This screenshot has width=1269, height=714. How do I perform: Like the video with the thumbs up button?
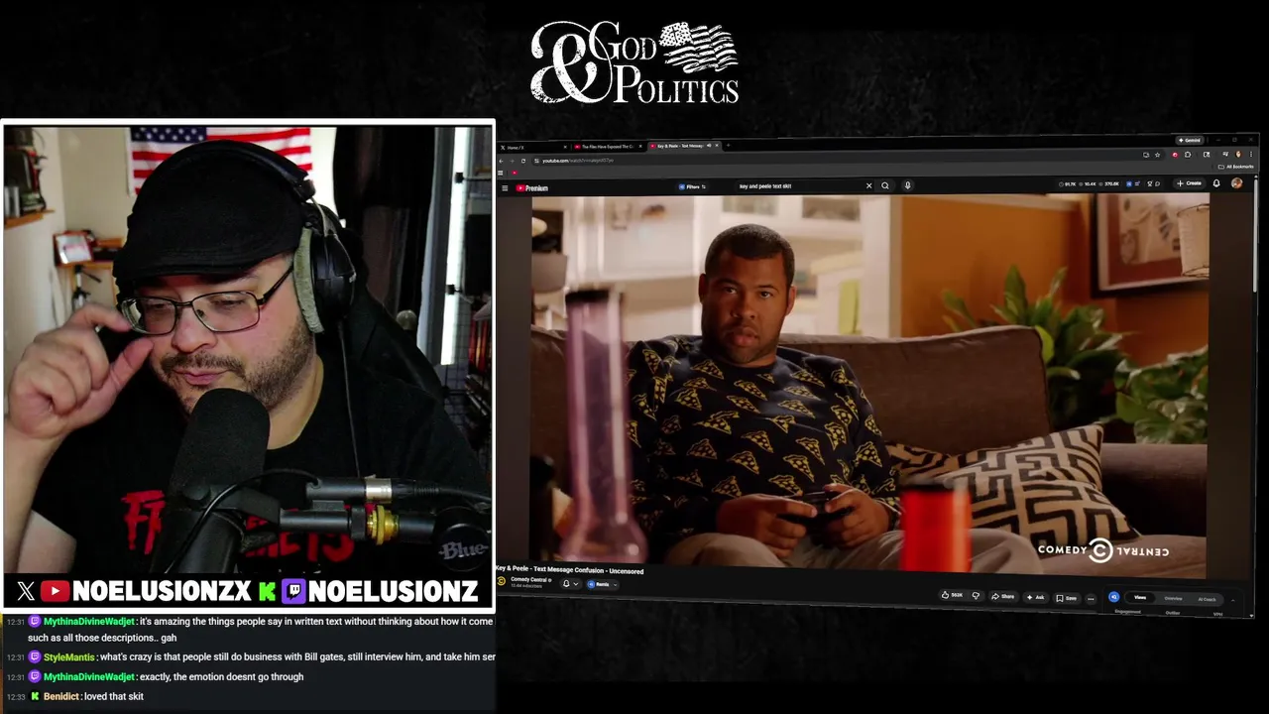[x=952, y=596]
